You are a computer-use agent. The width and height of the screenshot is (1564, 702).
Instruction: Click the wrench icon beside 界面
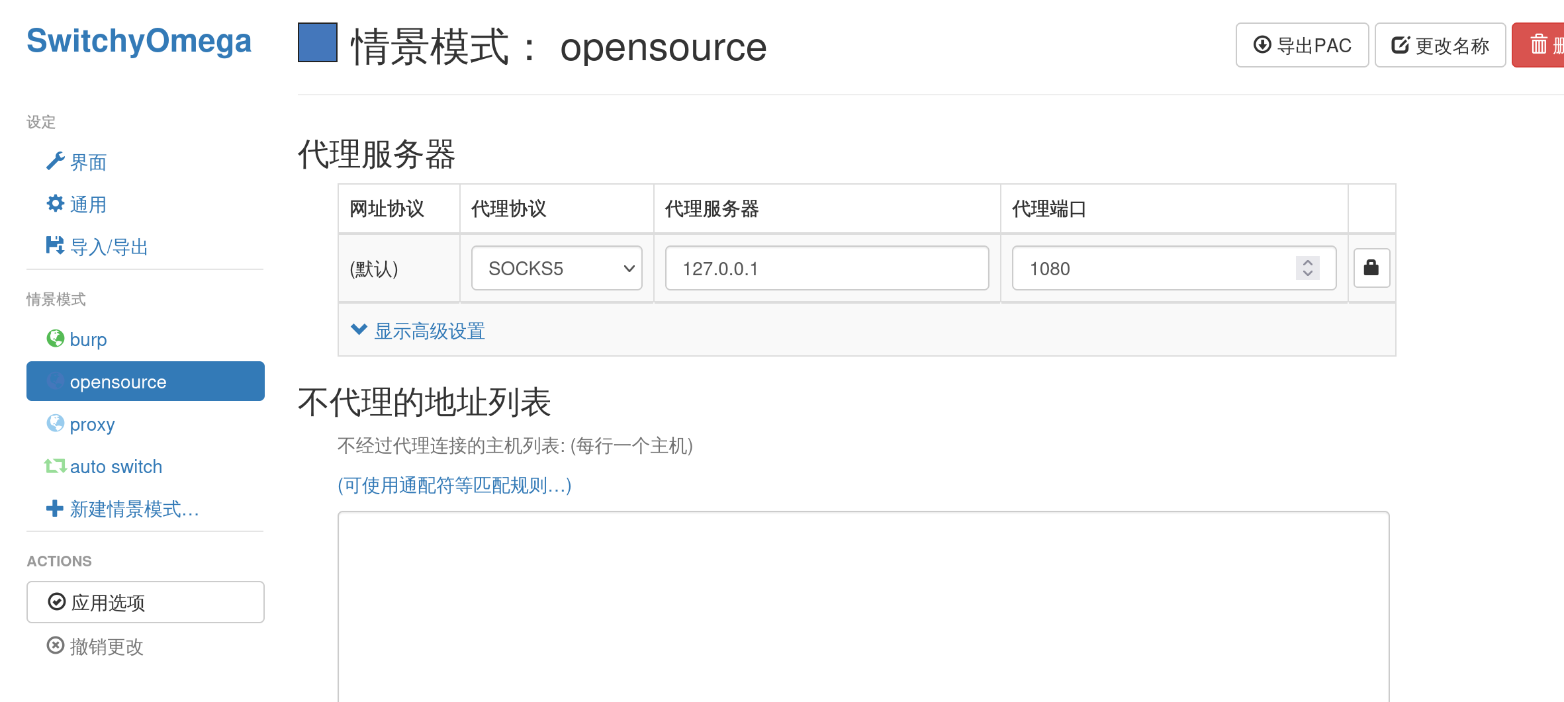tap(56, 161)
